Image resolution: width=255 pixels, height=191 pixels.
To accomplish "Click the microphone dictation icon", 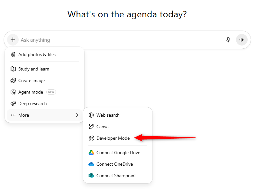I will (228, 40).
